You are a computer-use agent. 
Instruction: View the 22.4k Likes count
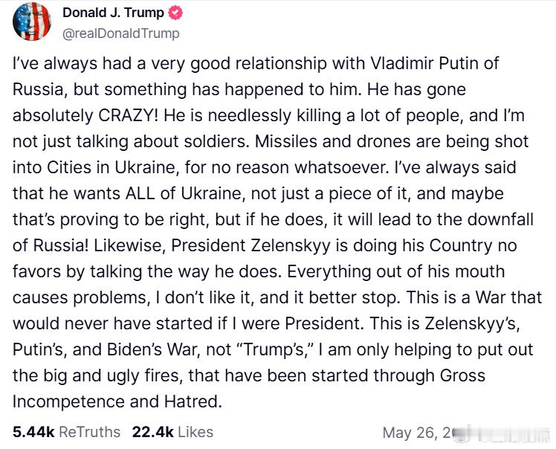pos(172,433)
